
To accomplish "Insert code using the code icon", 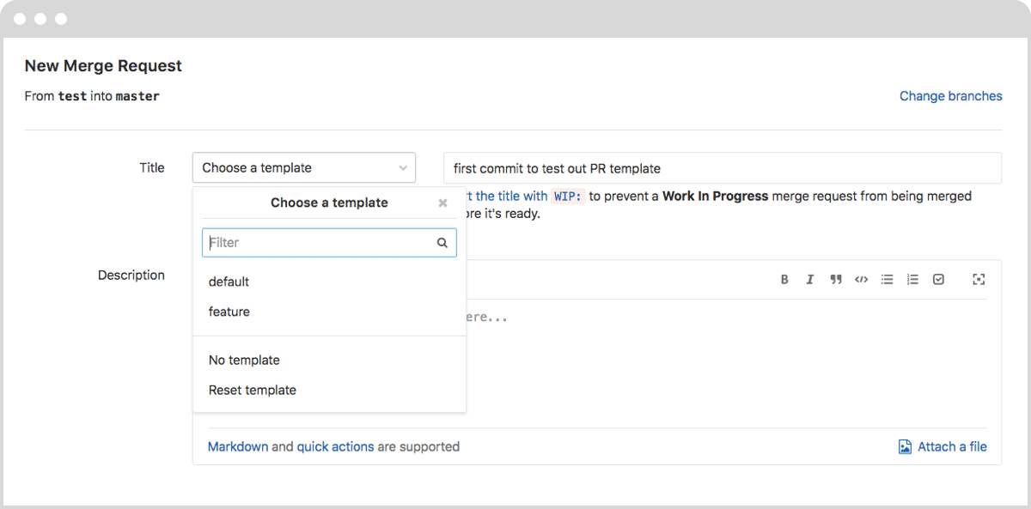I will tap(861, 280).
